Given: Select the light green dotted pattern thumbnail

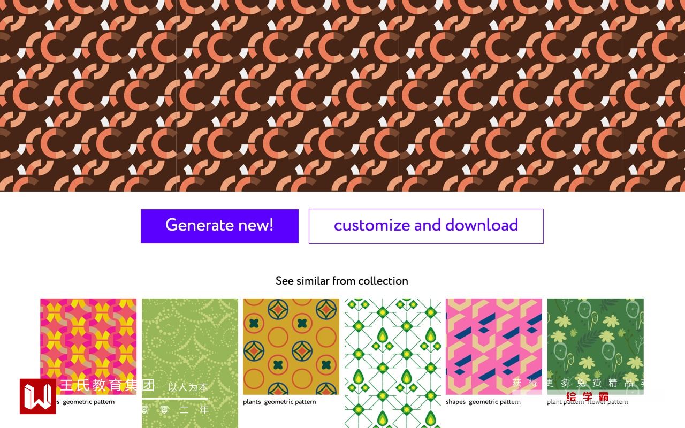Looking at the screenshot, I should coord(190,363).
